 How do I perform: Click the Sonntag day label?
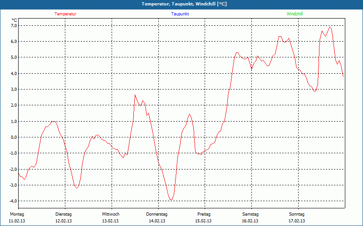(297, 214)
